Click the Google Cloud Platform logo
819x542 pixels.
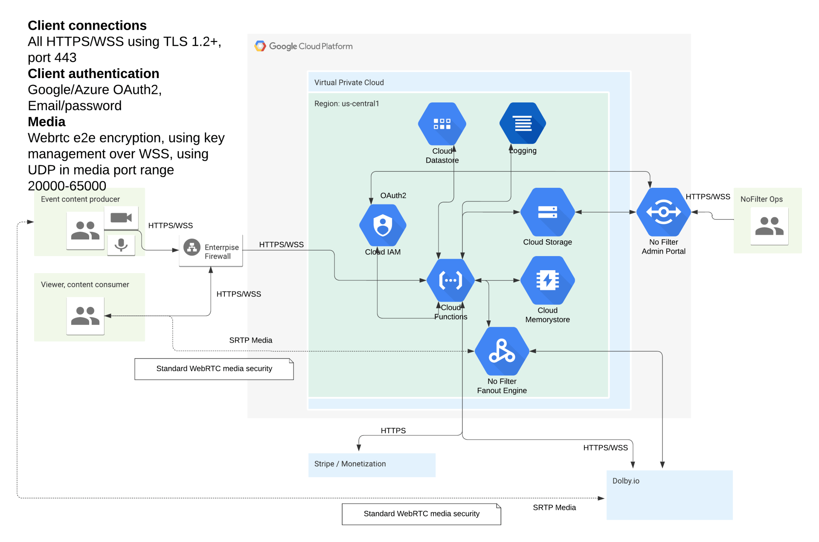click(x=303, y=46)
